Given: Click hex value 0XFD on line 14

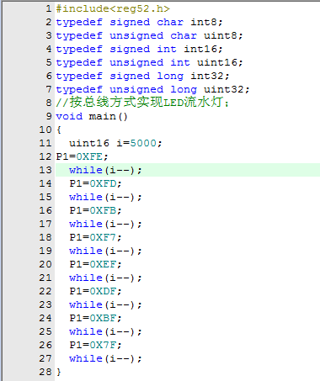Looking at the screenshot, I should pyautogui.click(x=104, y=183).
